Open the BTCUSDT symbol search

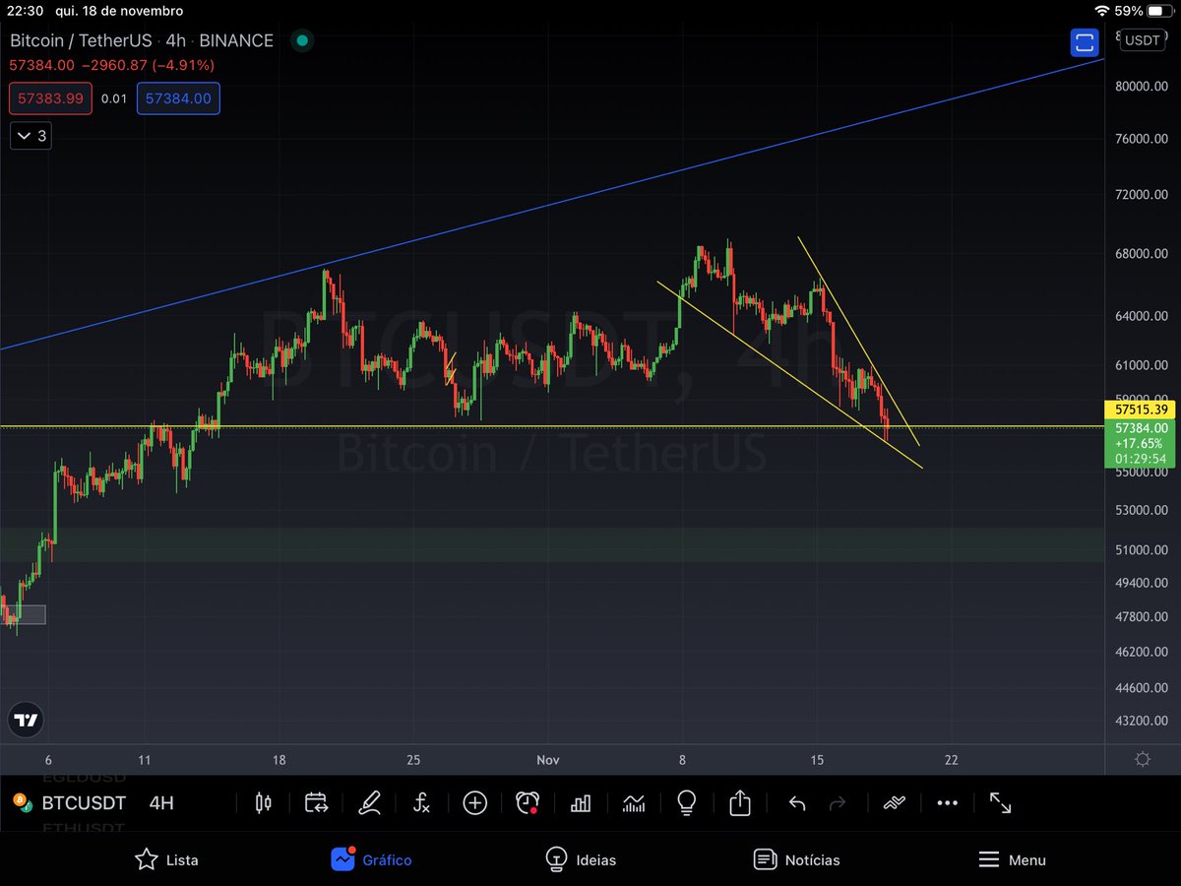tap(82, 803)
